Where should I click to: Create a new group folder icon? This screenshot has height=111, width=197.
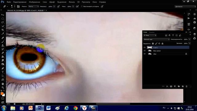coord(179,86)
